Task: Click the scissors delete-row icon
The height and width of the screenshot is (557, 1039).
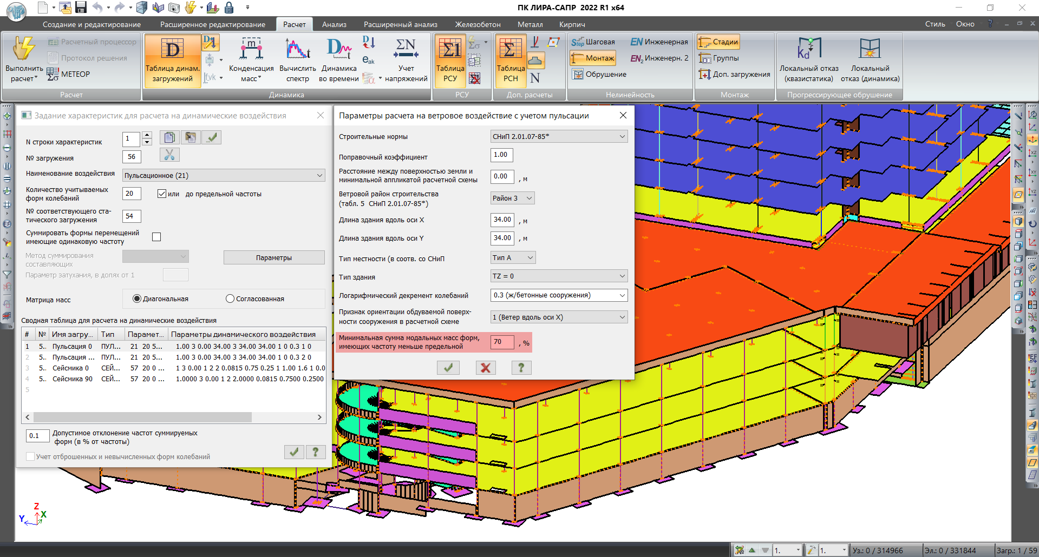Action: [x=169, y=155]
